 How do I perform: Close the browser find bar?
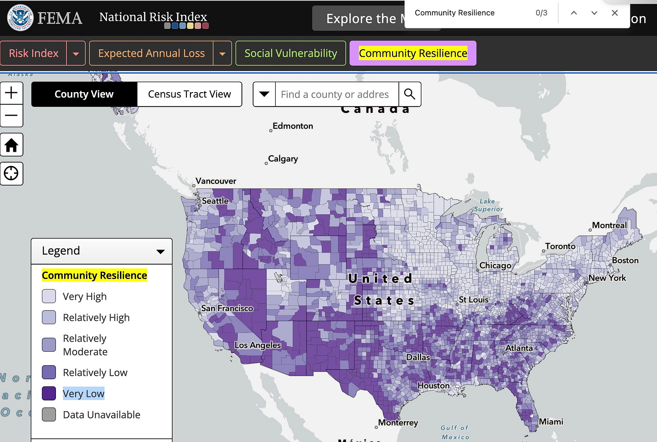click(x=615, y=13)
